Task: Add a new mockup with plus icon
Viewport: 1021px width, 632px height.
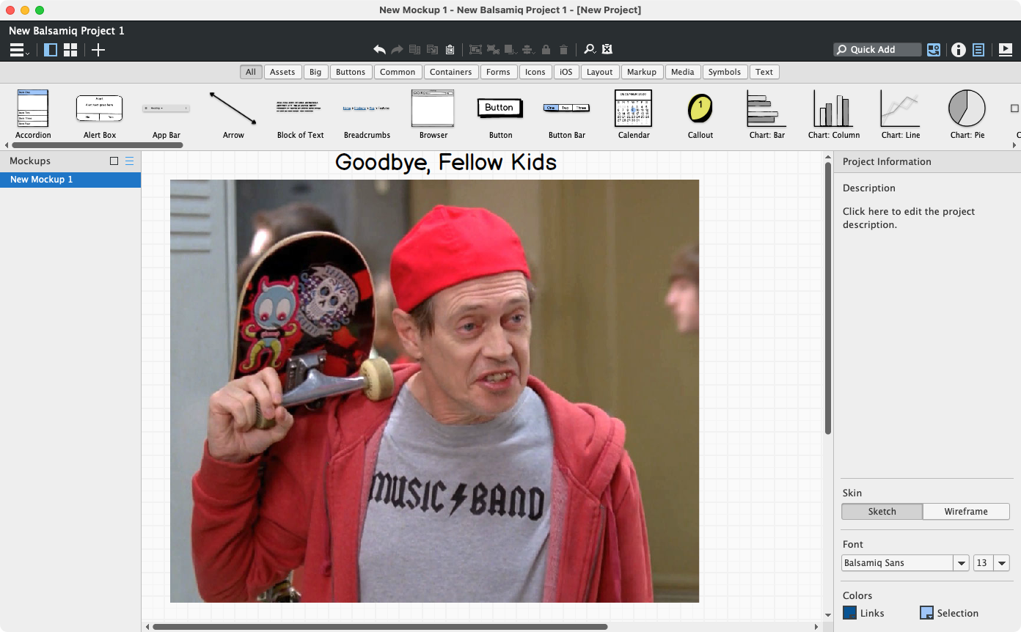Action: coord(98,50)
